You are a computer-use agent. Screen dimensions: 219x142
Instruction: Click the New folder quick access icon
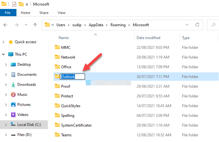(21, 4)
